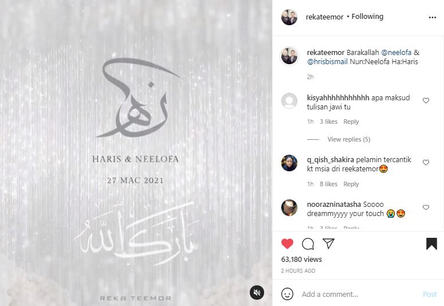444x306 pixels.
Task: Open the @neelofa mention link
Action: [396, 52]
